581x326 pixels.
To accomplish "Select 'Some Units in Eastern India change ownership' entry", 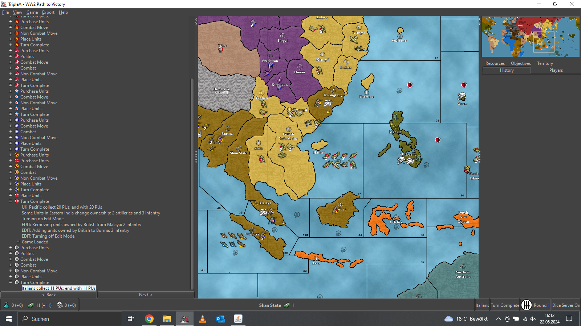I will coord(91,213).
